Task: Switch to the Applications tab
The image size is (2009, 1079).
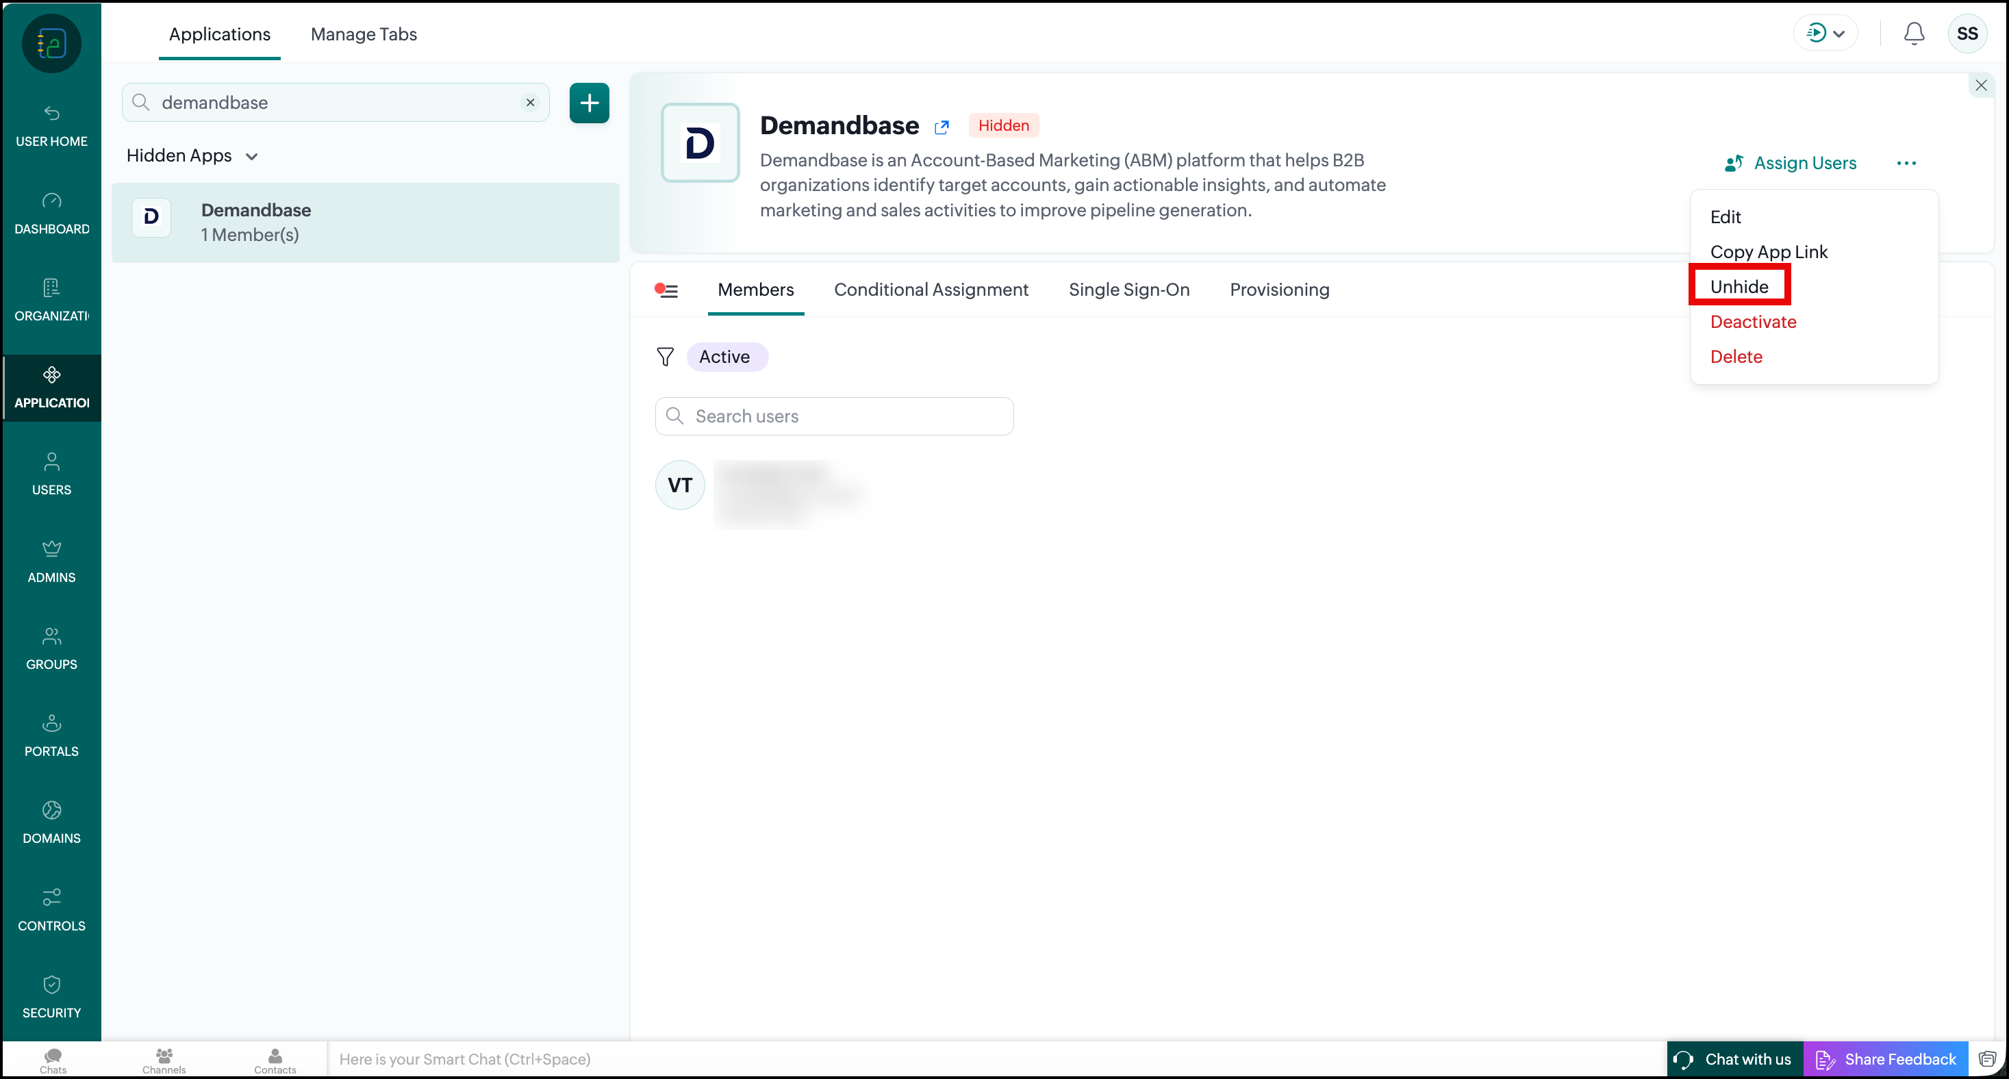Action: [220, 34]
